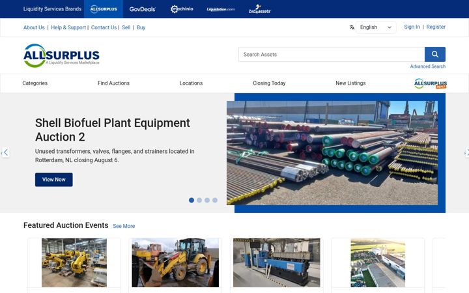Select the fourth carousel dot indicator
This screenshot has width=469, height=293.
point(215,200)
